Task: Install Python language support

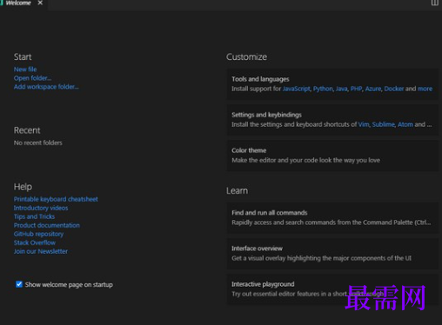Action: [x=323, y=89]
